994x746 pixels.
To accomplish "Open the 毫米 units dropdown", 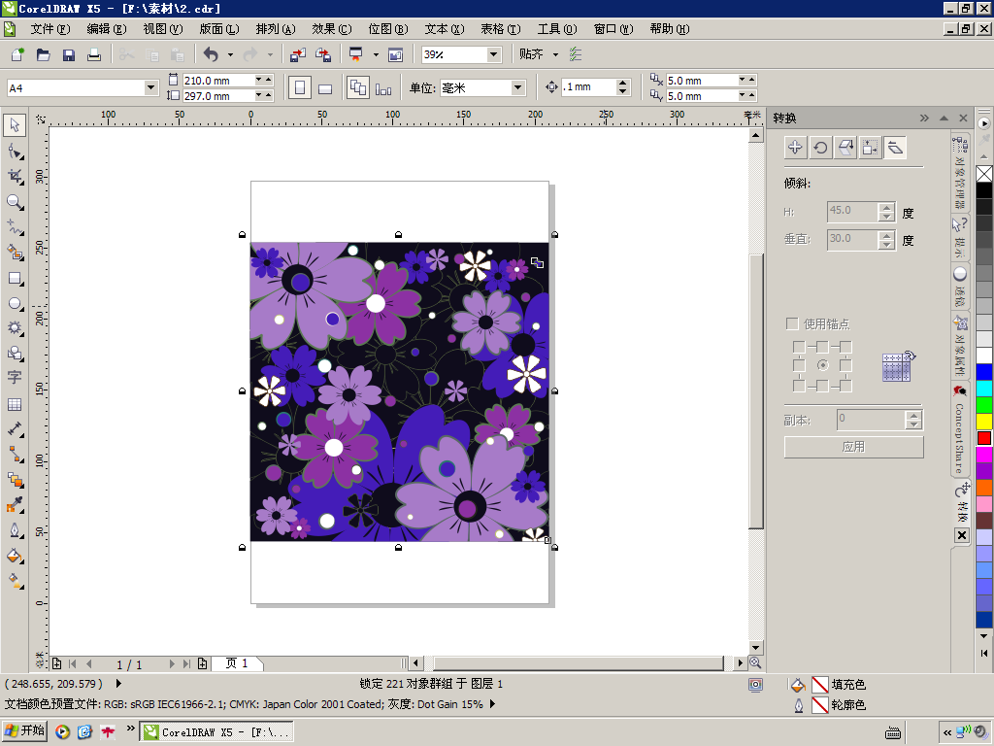I will tap(517, 88).
